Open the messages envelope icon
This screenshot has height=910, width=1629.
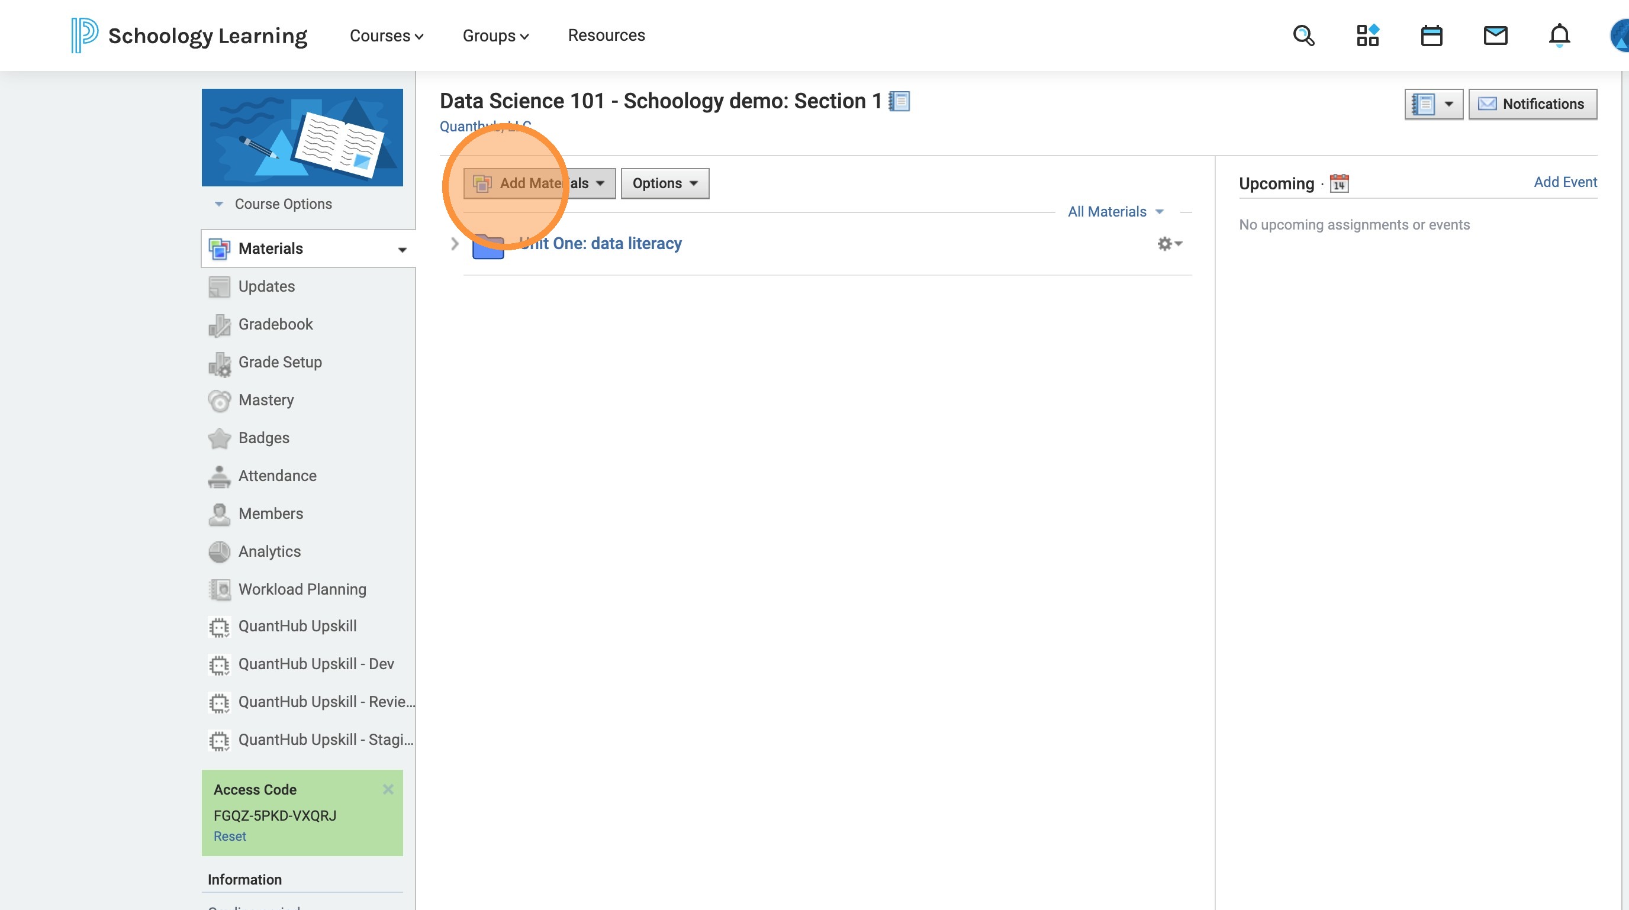1495,36
